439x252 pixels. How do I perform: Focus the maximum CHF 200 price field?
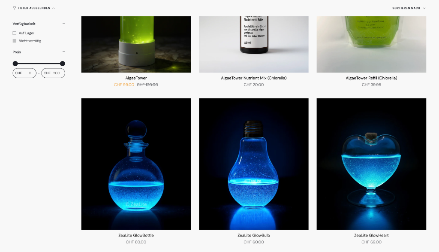pos(53,73)
